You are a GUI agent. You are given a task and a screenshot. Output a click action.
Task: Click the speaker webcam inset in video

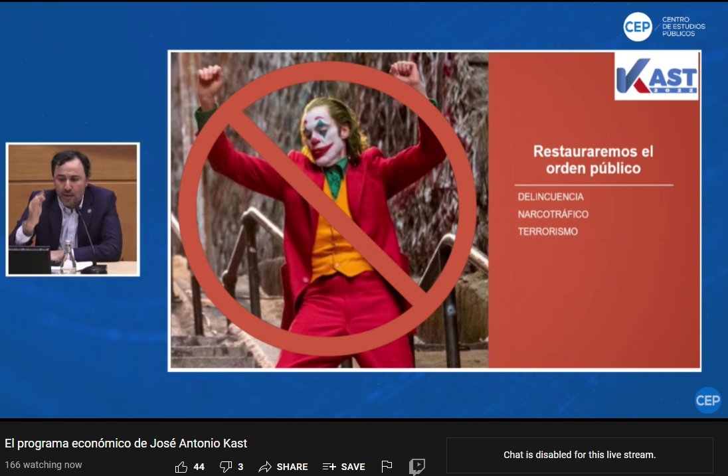click(73, 209)
